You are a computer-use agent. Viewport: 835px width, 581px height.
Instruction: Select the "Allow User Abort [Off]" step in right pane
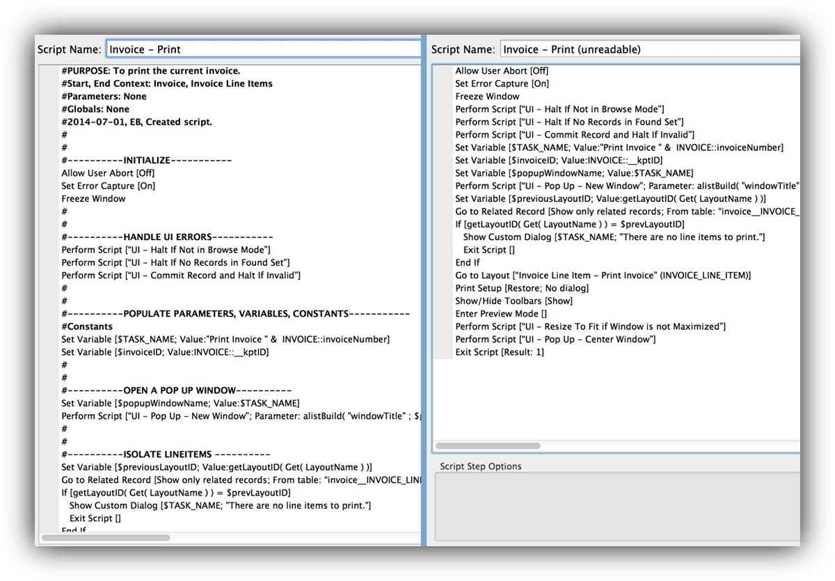(x=503, y=70)
